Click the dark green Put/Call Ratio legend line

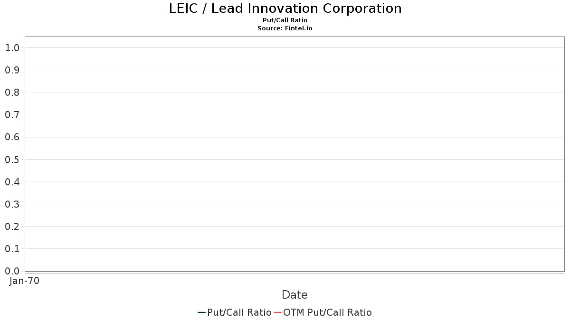[x=201, y=312]
